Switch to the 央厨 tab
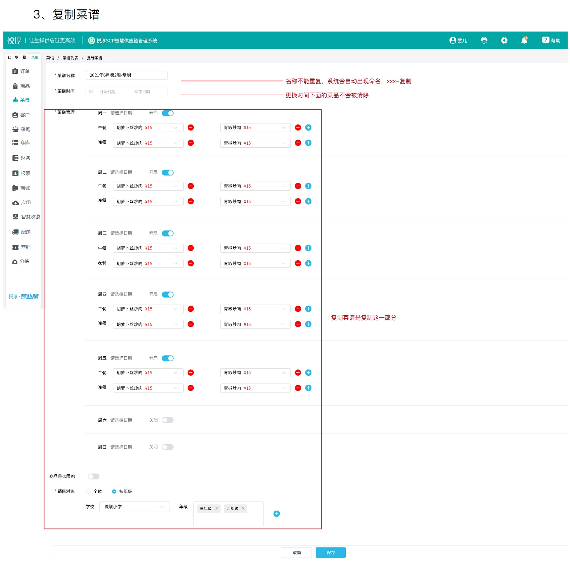Image resolution: width=570 pixels, height=570 pixels. click(35, 57)
